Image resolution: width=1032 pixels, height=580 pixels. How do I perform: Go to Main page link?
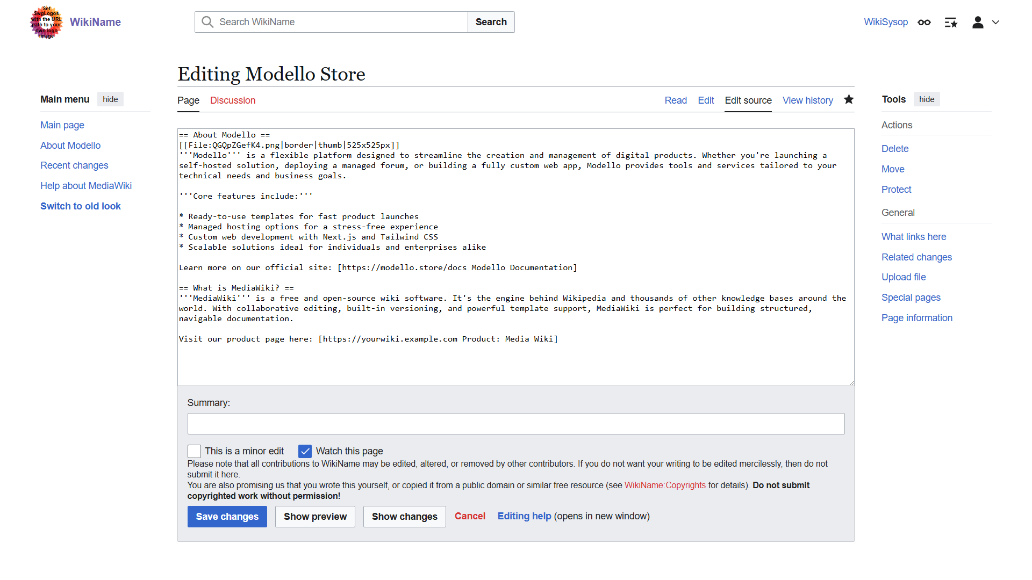pos(62,125)
